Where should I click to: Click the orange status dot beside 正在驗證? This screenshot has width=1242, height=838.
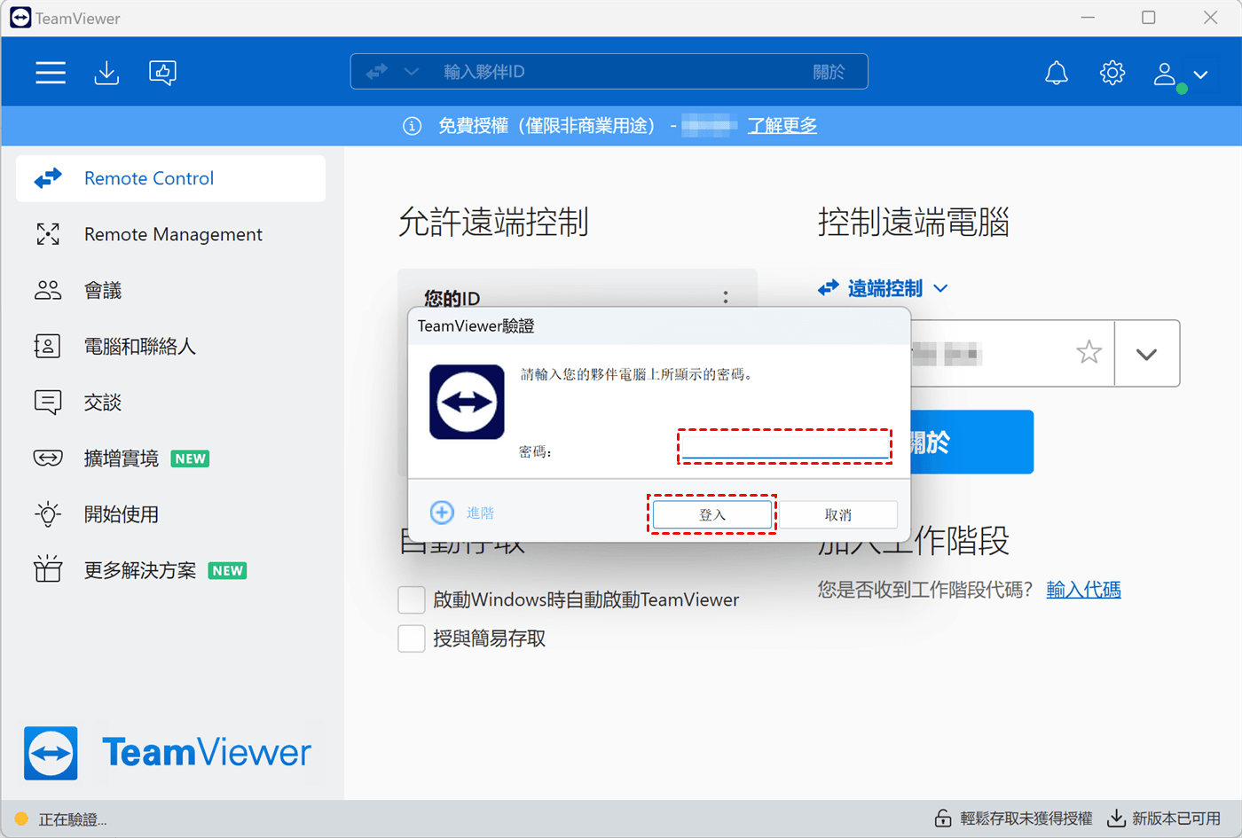21,818
